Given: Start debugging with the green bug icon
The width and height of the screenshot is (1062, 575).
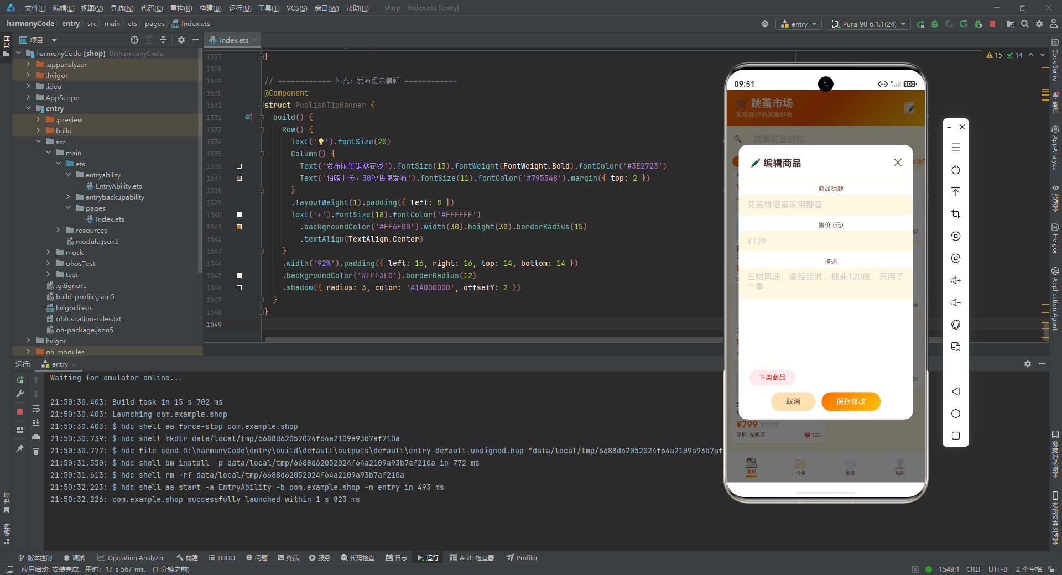Looking at the screenshot, I should (x=935, y=24).
